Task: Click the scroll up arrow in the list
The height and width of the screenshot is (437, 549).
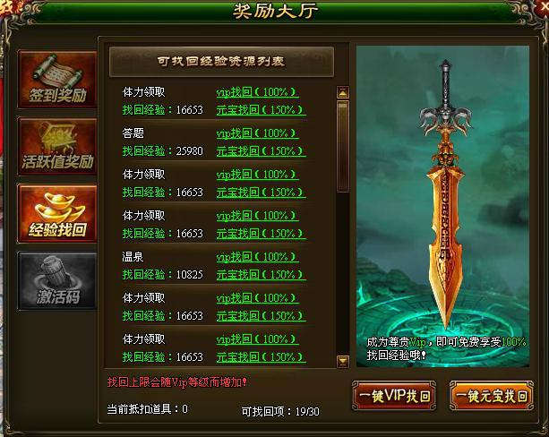Action: (343, 93)
